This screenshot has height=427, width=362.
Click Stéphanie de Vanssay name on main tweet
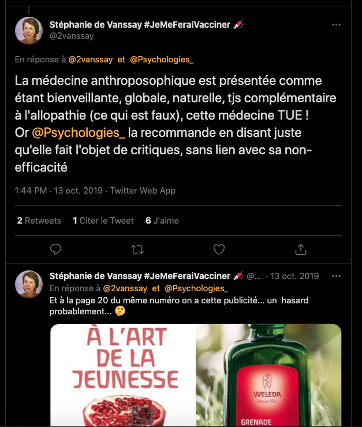coord(140,25)
